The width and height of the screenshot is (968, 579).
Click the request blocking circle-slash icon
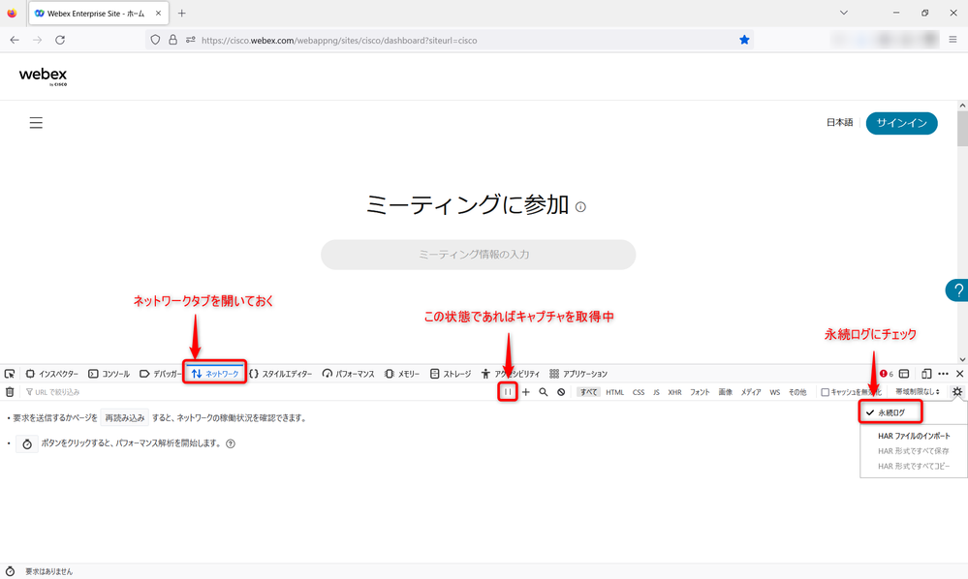[x=561, y=392]
